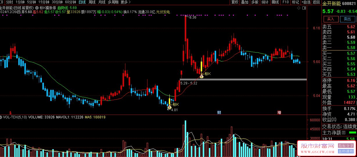Click the 指标分享 link in banner
The image size is (357, 157).
(345, 145)
